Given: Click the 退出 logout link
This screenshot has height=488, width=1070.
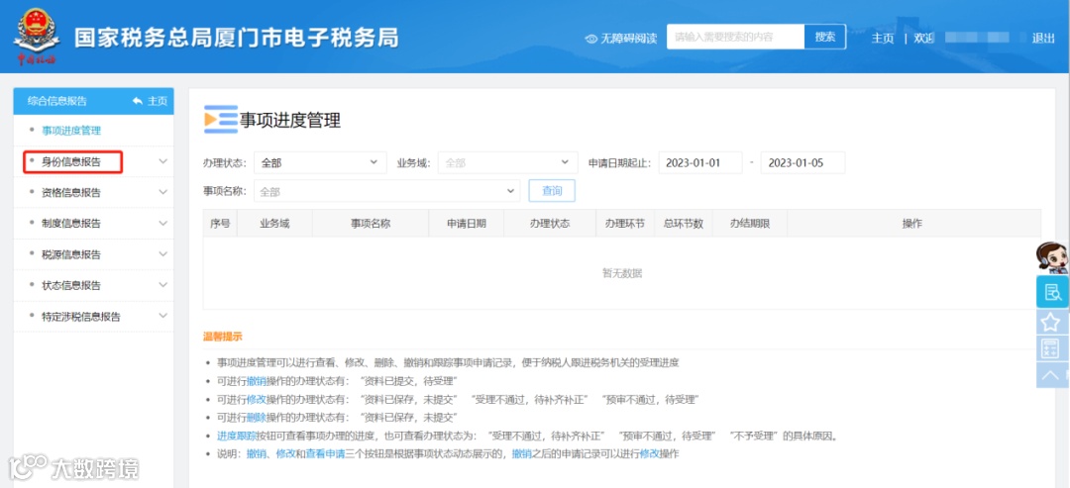Looking at the screenshot, I should click(1043, 39).
